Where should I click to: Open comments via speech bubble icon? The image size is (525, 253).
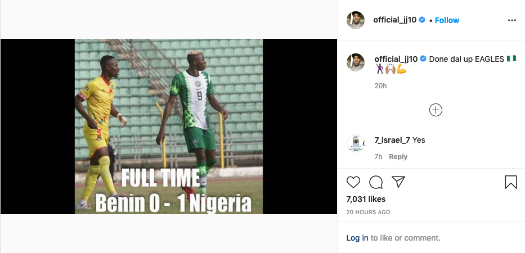point(376,182)
